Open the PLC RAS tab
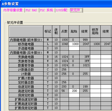The height and width of the screenshot is (111, 112). click(31, 10)
